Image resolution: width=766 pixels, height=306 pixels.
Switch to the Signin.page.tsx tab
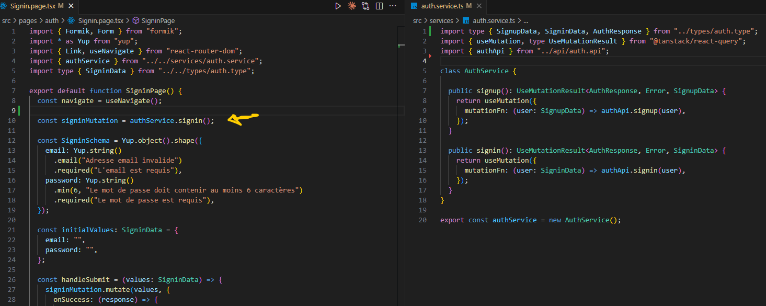39,7
